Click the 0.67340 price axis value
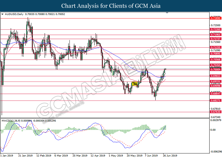This screenshot has width=222, height=158. point(216,117)
